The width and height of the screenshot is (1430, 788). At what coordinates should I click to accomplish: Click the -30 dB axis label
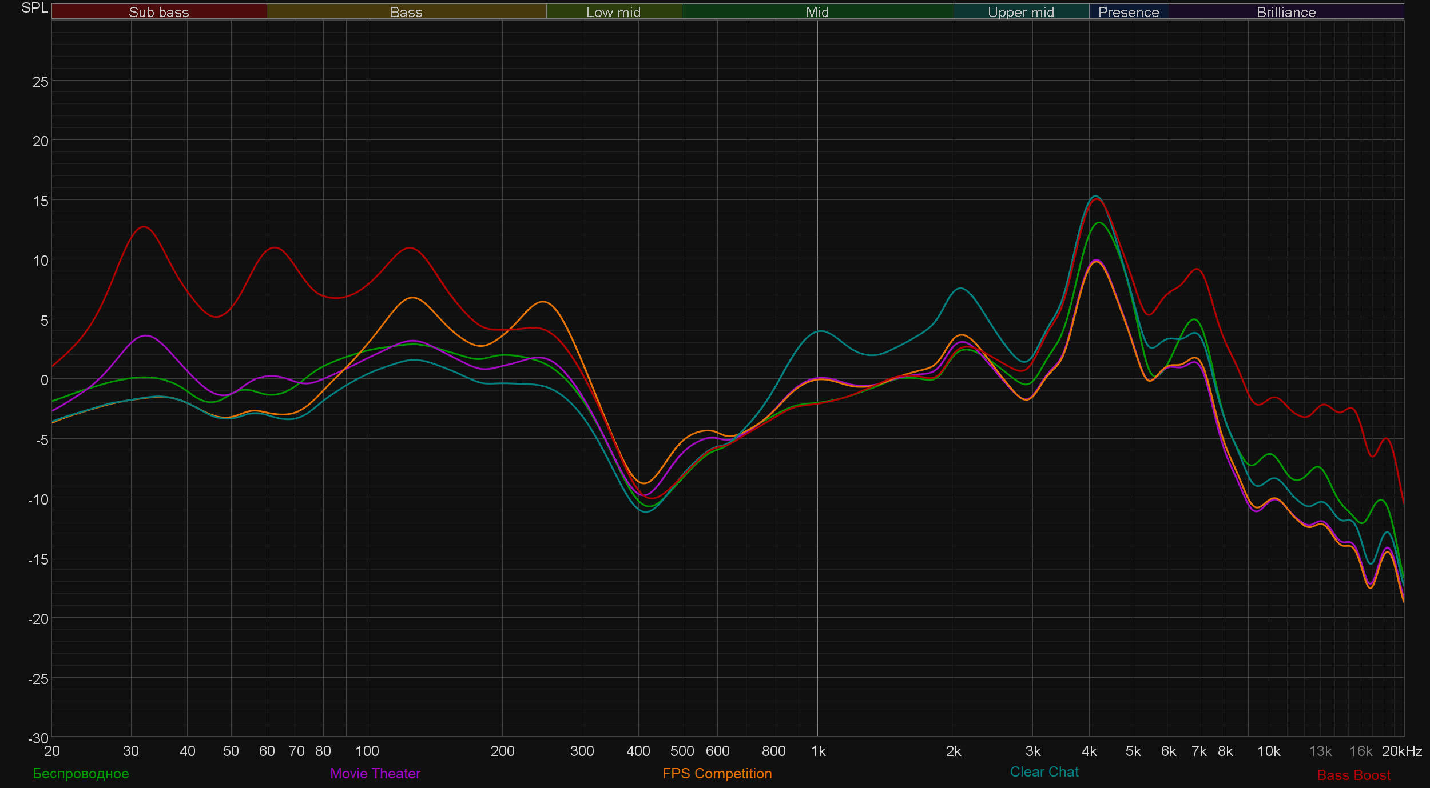click(x=38, y=738)
